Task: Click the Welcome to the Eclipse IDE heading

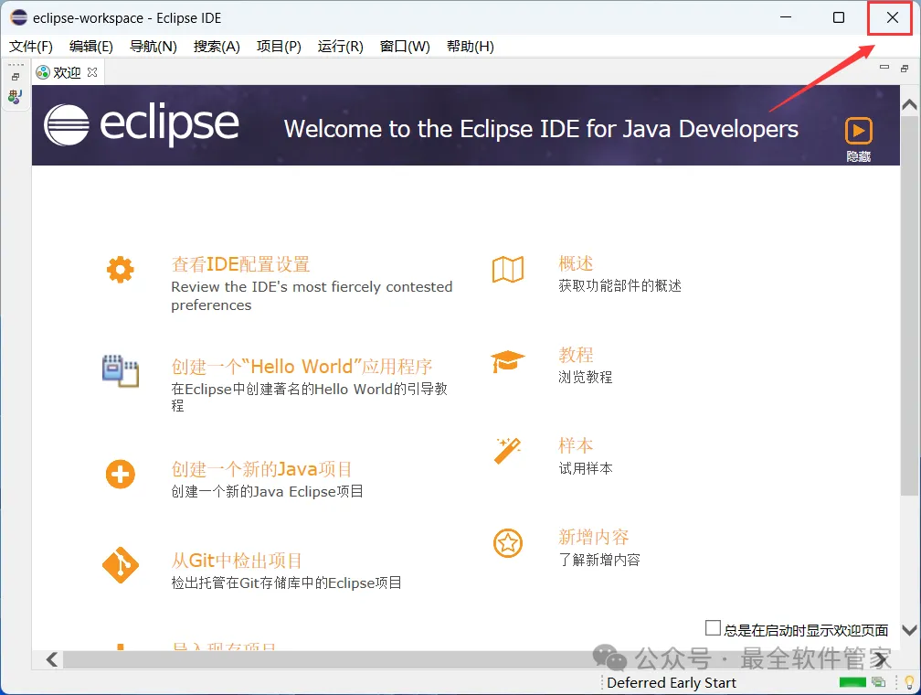Action: pyautogui.click(x=541, y=129)
